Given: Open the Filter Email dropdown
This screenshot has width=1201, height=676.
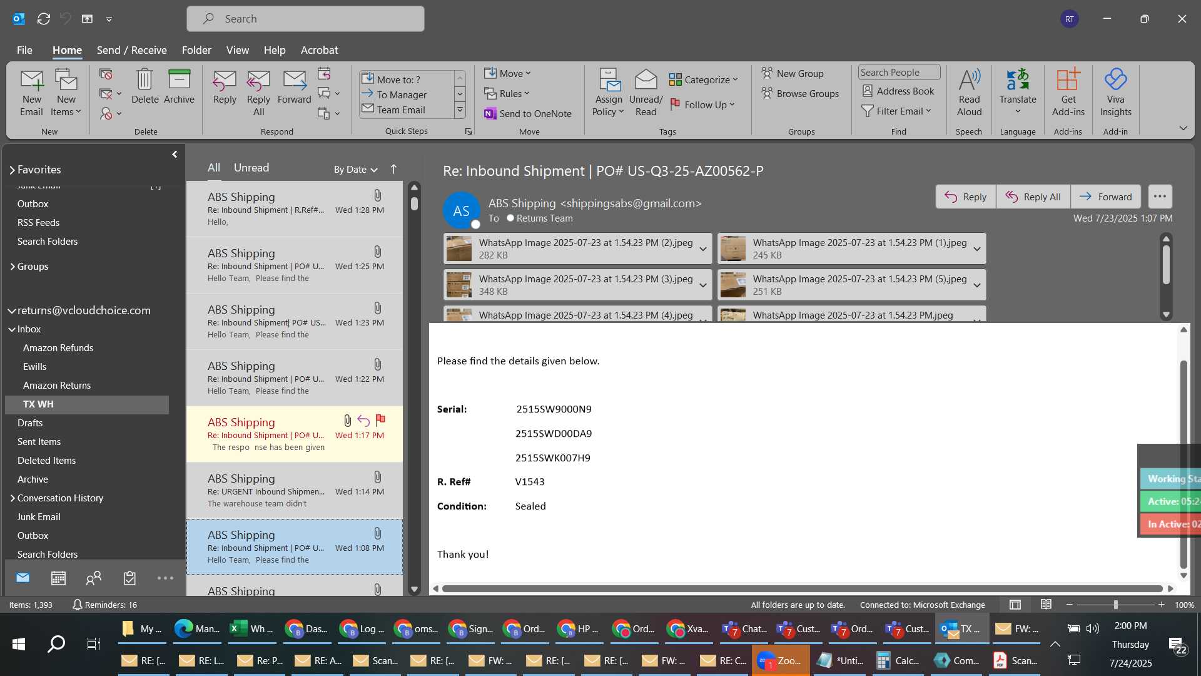Looking at the screenshot, I should [897, 111].
